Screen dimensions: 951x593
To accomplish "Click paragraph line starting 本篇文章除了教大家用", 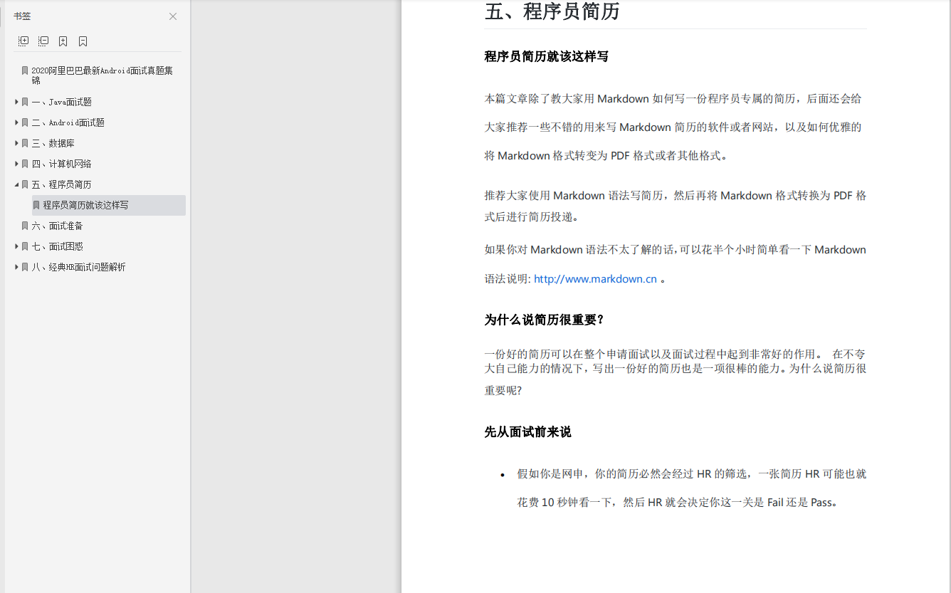I will [673, 98].
